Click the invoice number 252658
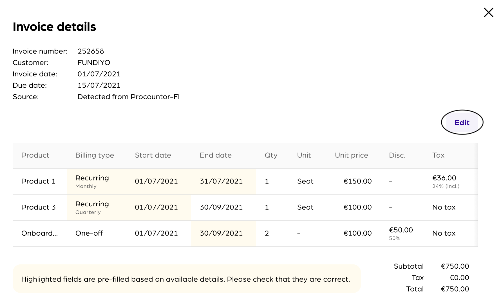 point(91,51)
